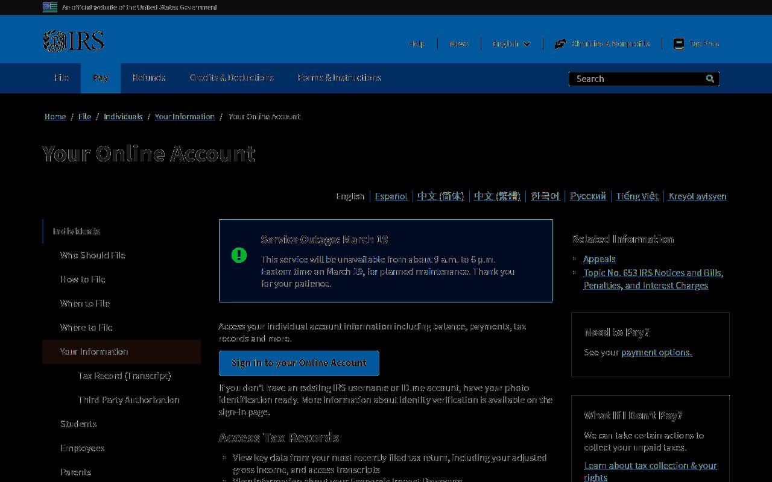Click the What If I Don't Pay? heading

coord(633,416)
